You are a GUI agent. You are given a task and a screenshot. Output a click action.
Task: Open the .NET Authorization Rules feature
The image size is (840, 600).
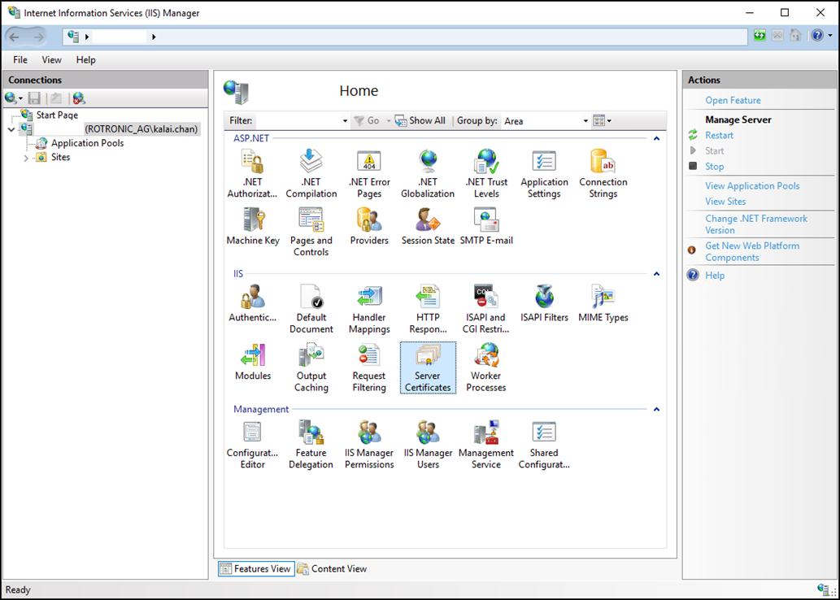252,173
